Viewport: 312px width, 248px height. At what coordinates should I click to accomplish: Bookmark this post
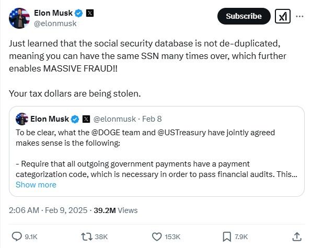[227, 237]
